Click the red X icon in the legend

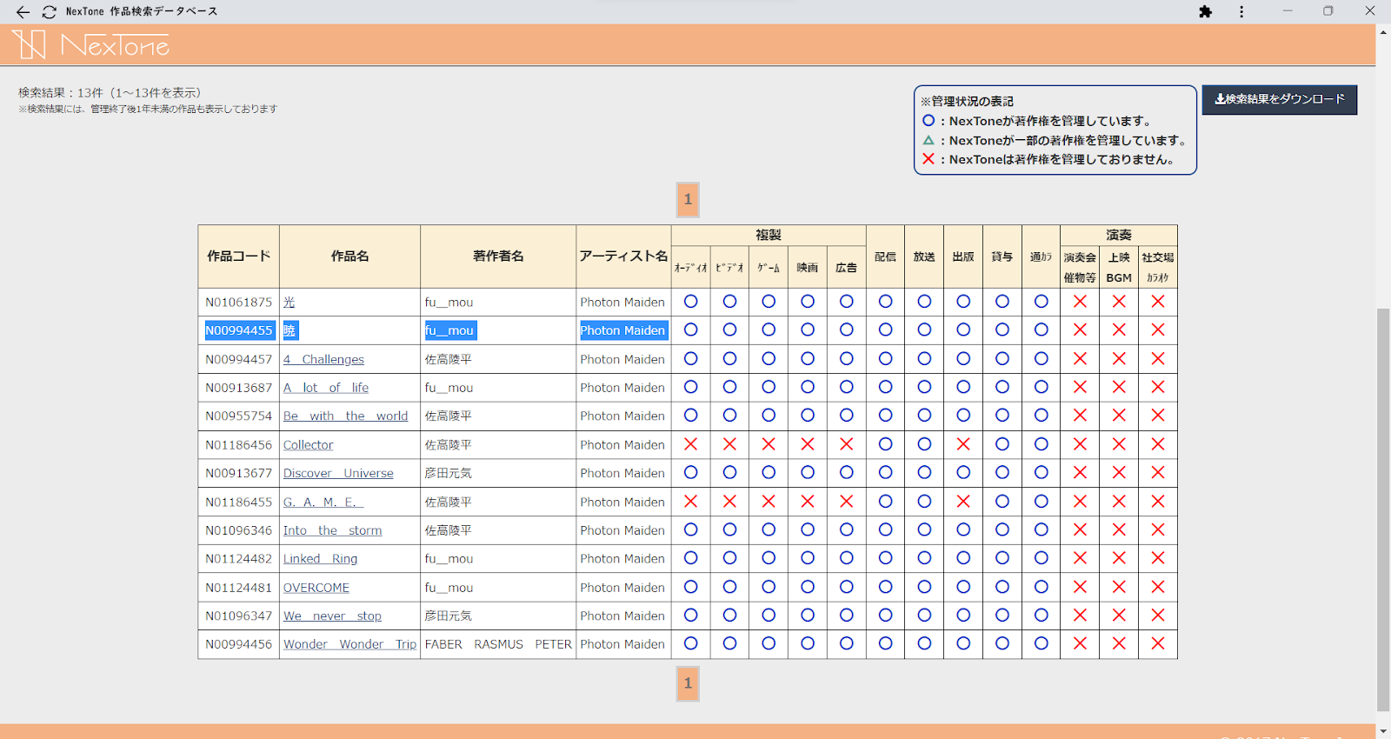(x=928, y=159)
